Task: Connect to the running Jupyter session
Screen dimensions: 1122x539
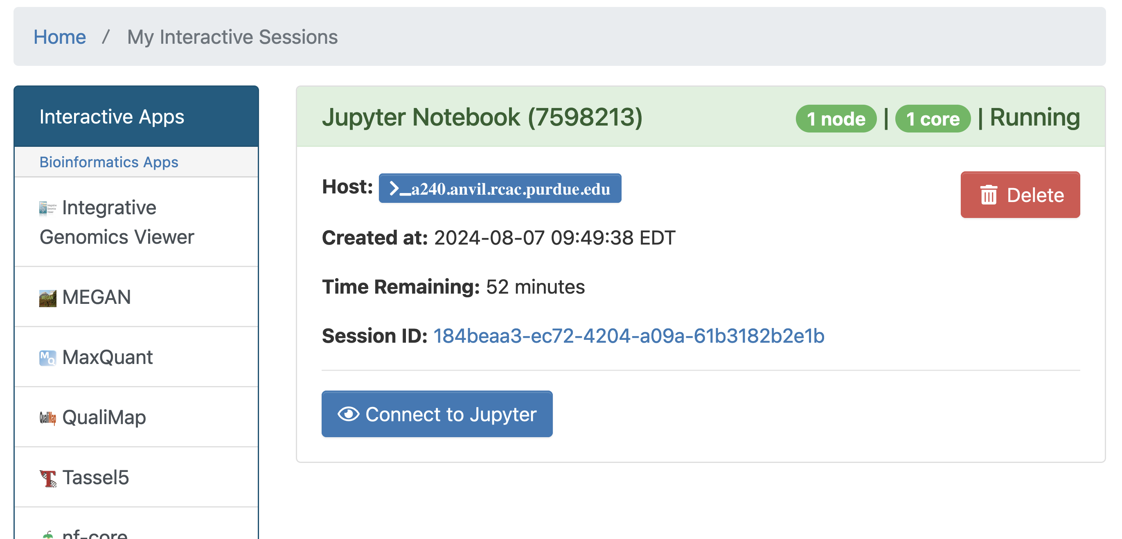Action: (x=437, y=414)
